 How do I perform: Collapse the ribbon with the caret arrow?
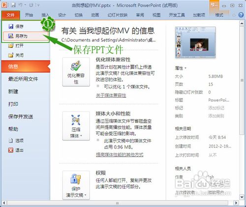point(234,15)
